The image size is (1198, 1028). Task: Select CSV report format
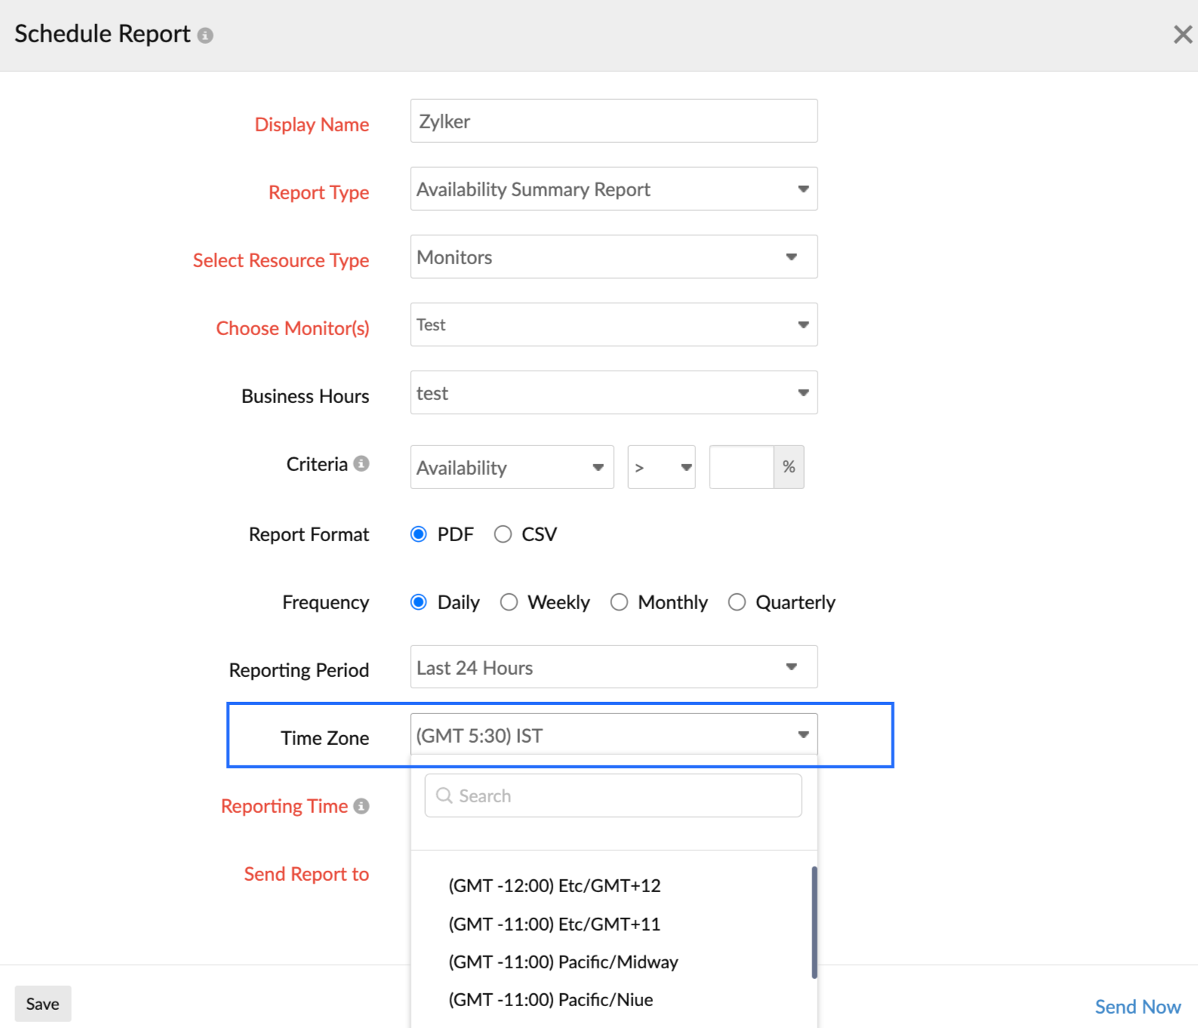click(x=503, y=534)
